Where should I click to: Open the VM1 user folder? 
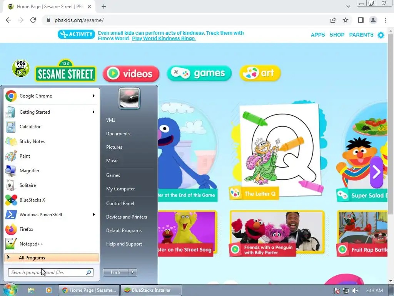pyautogui.click(x=110, y=120)
